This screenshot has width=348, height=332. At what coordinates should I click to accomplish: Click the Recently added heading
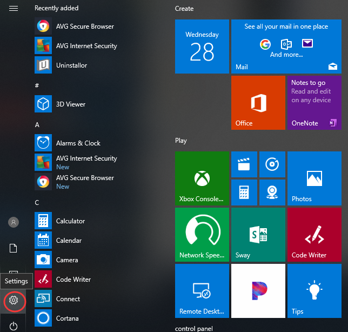pos(56,8)
